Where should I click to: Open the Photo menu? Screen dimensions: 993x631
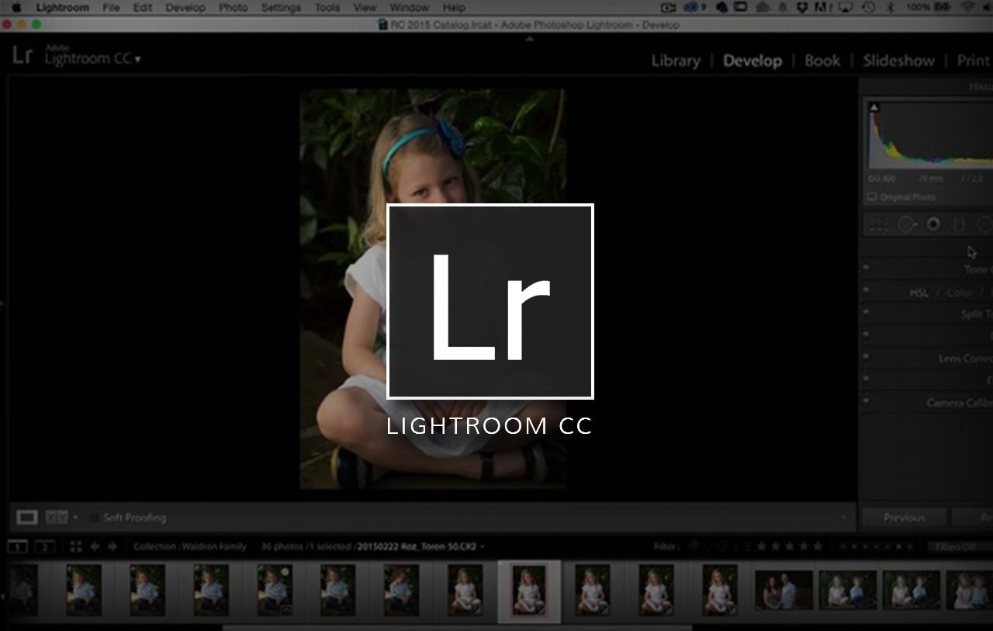click(x=233, y=7)
